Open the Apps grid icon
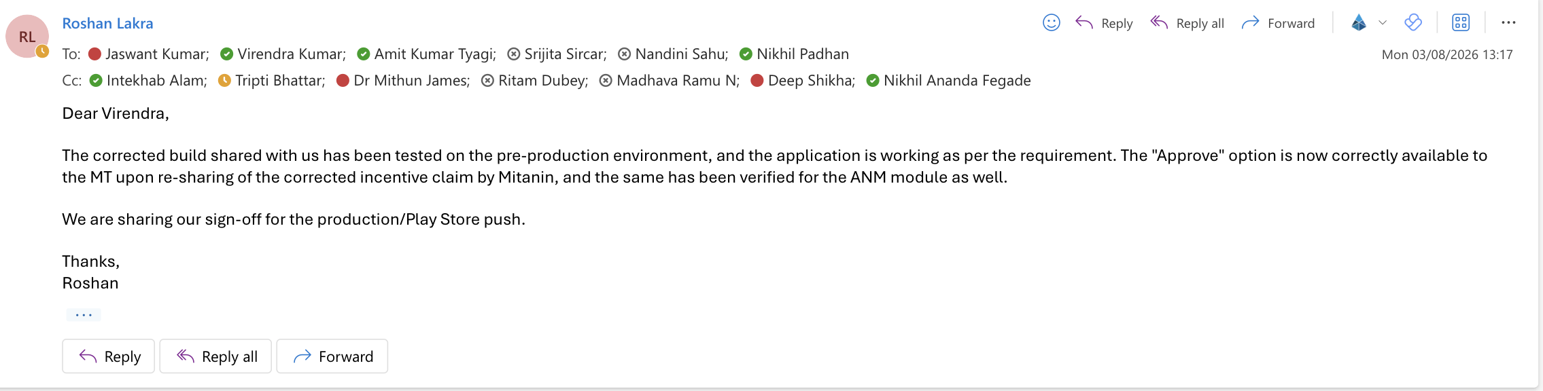The width and height of the screenshot is (1543, 391). pyautogui.click(x=1461, y=23)
